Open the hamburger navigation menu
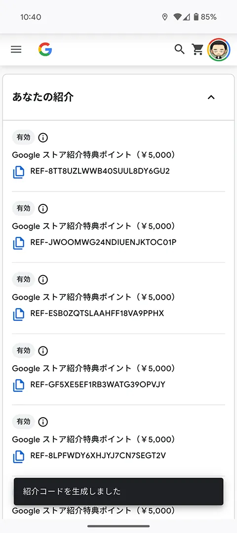This screenshot has height=533, width=237. click(x=16, y=49)
